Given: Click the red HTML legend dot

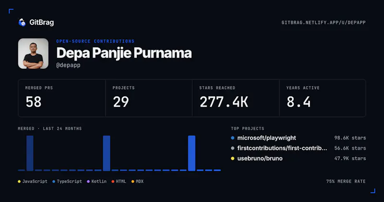Looking at the screenshot, I should coord(113,182).
